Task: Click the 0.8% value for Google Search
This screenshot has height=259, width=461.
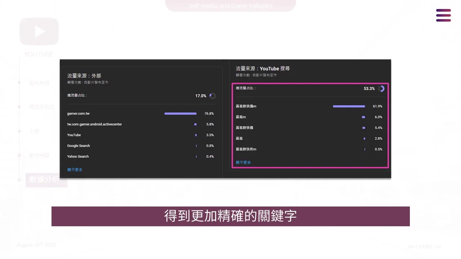Action: pyautogui.click(x=210, y=146)
